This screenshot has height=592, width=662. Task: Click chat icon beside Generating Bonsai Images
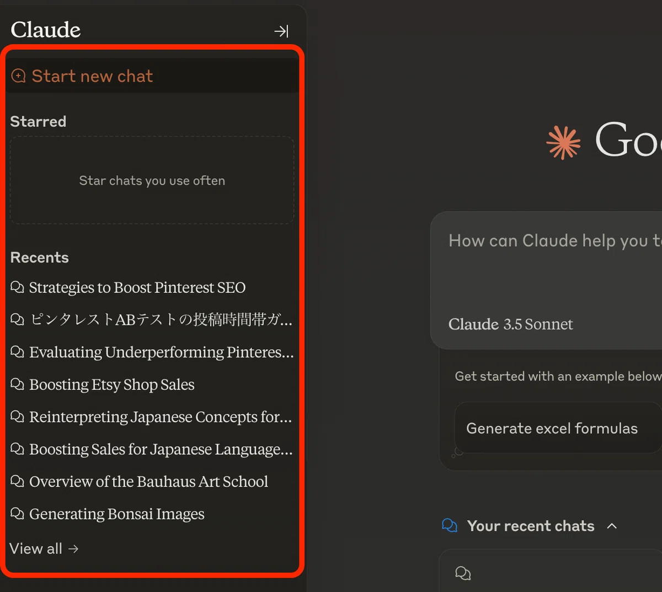click(x=17, y=514)
